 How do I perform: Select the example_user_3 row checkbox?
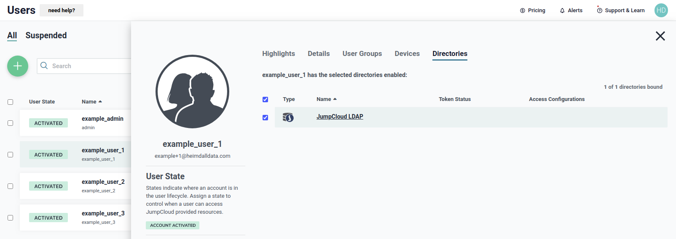click(x=11, y=218)
